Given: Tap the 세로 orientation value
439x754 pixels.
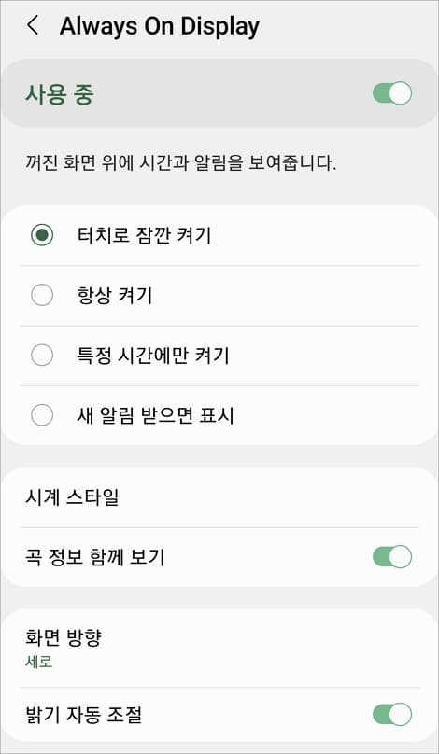Looking at the screenshot, I should coord(38,663).
